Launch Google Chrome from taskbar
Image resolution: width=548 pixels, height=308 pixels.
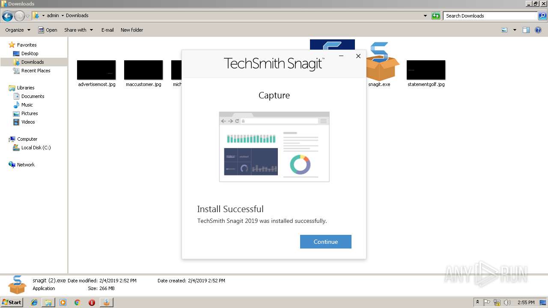[x=77, y=302]
